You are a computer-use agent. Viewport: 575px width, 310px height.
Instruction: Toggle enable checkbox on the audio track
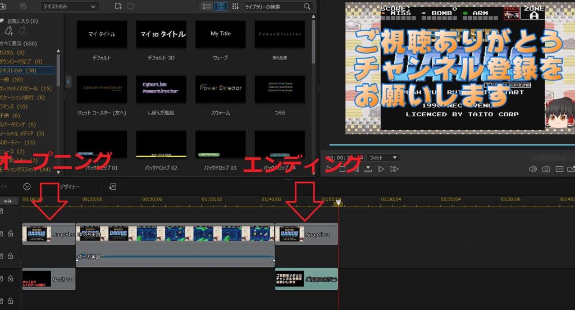pos(2,256)
